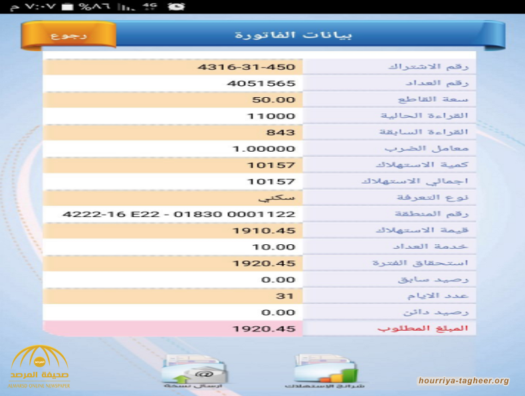
Task: Select tariff type value سكني
Action: point(276,198)
